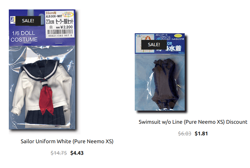This screenshot has width=250, height=168.
Task: Click the SALE! badge on the sailor uniform
Action: pos(28,21)
